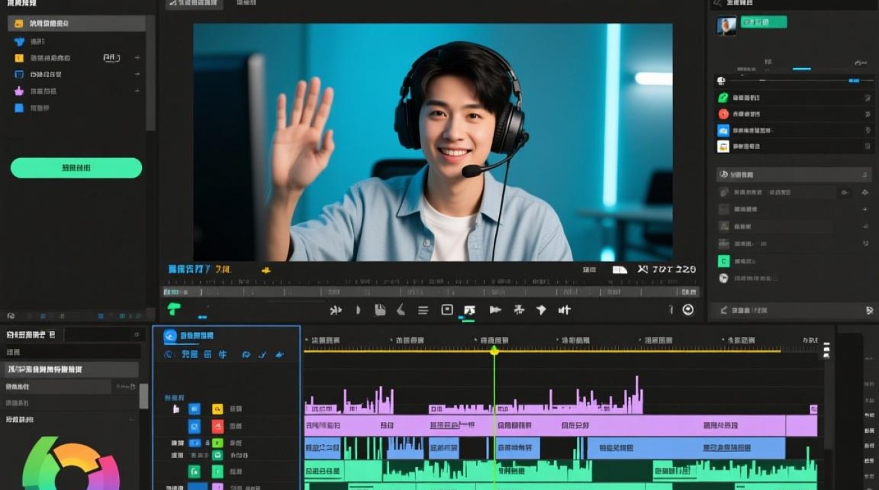The width and height of the screenshot is (879, 490).
Task: Toggle the red square on the second track
Action: tap(217, 427)
